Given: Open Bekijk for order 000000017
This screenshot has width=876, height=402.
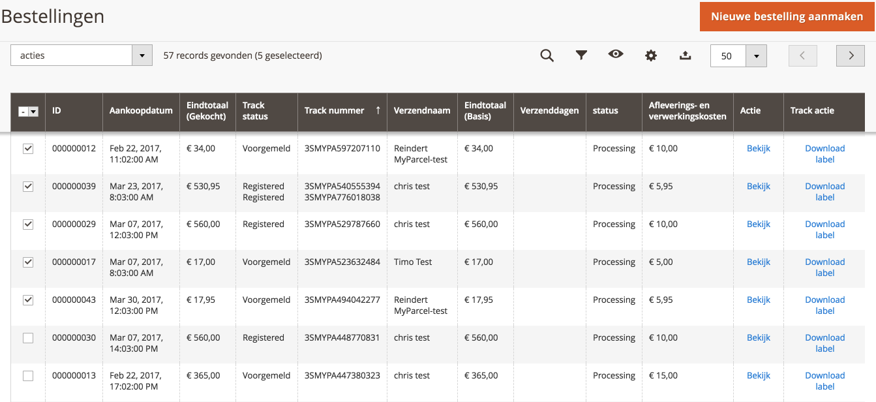Looking at the screenshot, I should 759,262.
